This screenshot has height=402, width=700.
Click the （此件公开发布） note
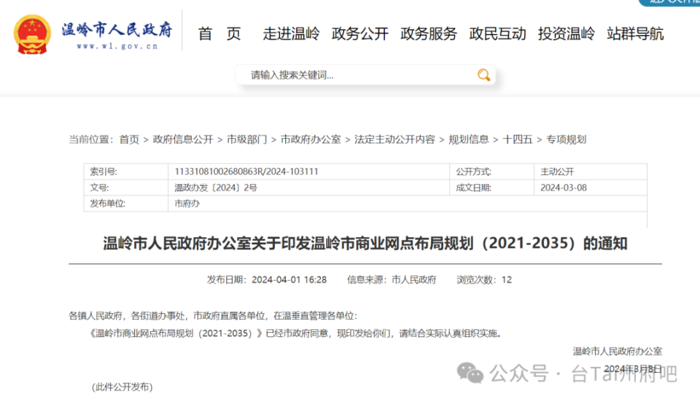(x=122, y=387)
